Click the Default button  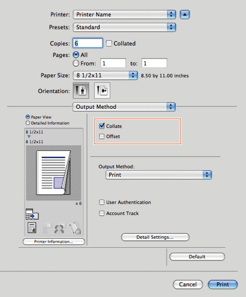(x=197, y=257)
